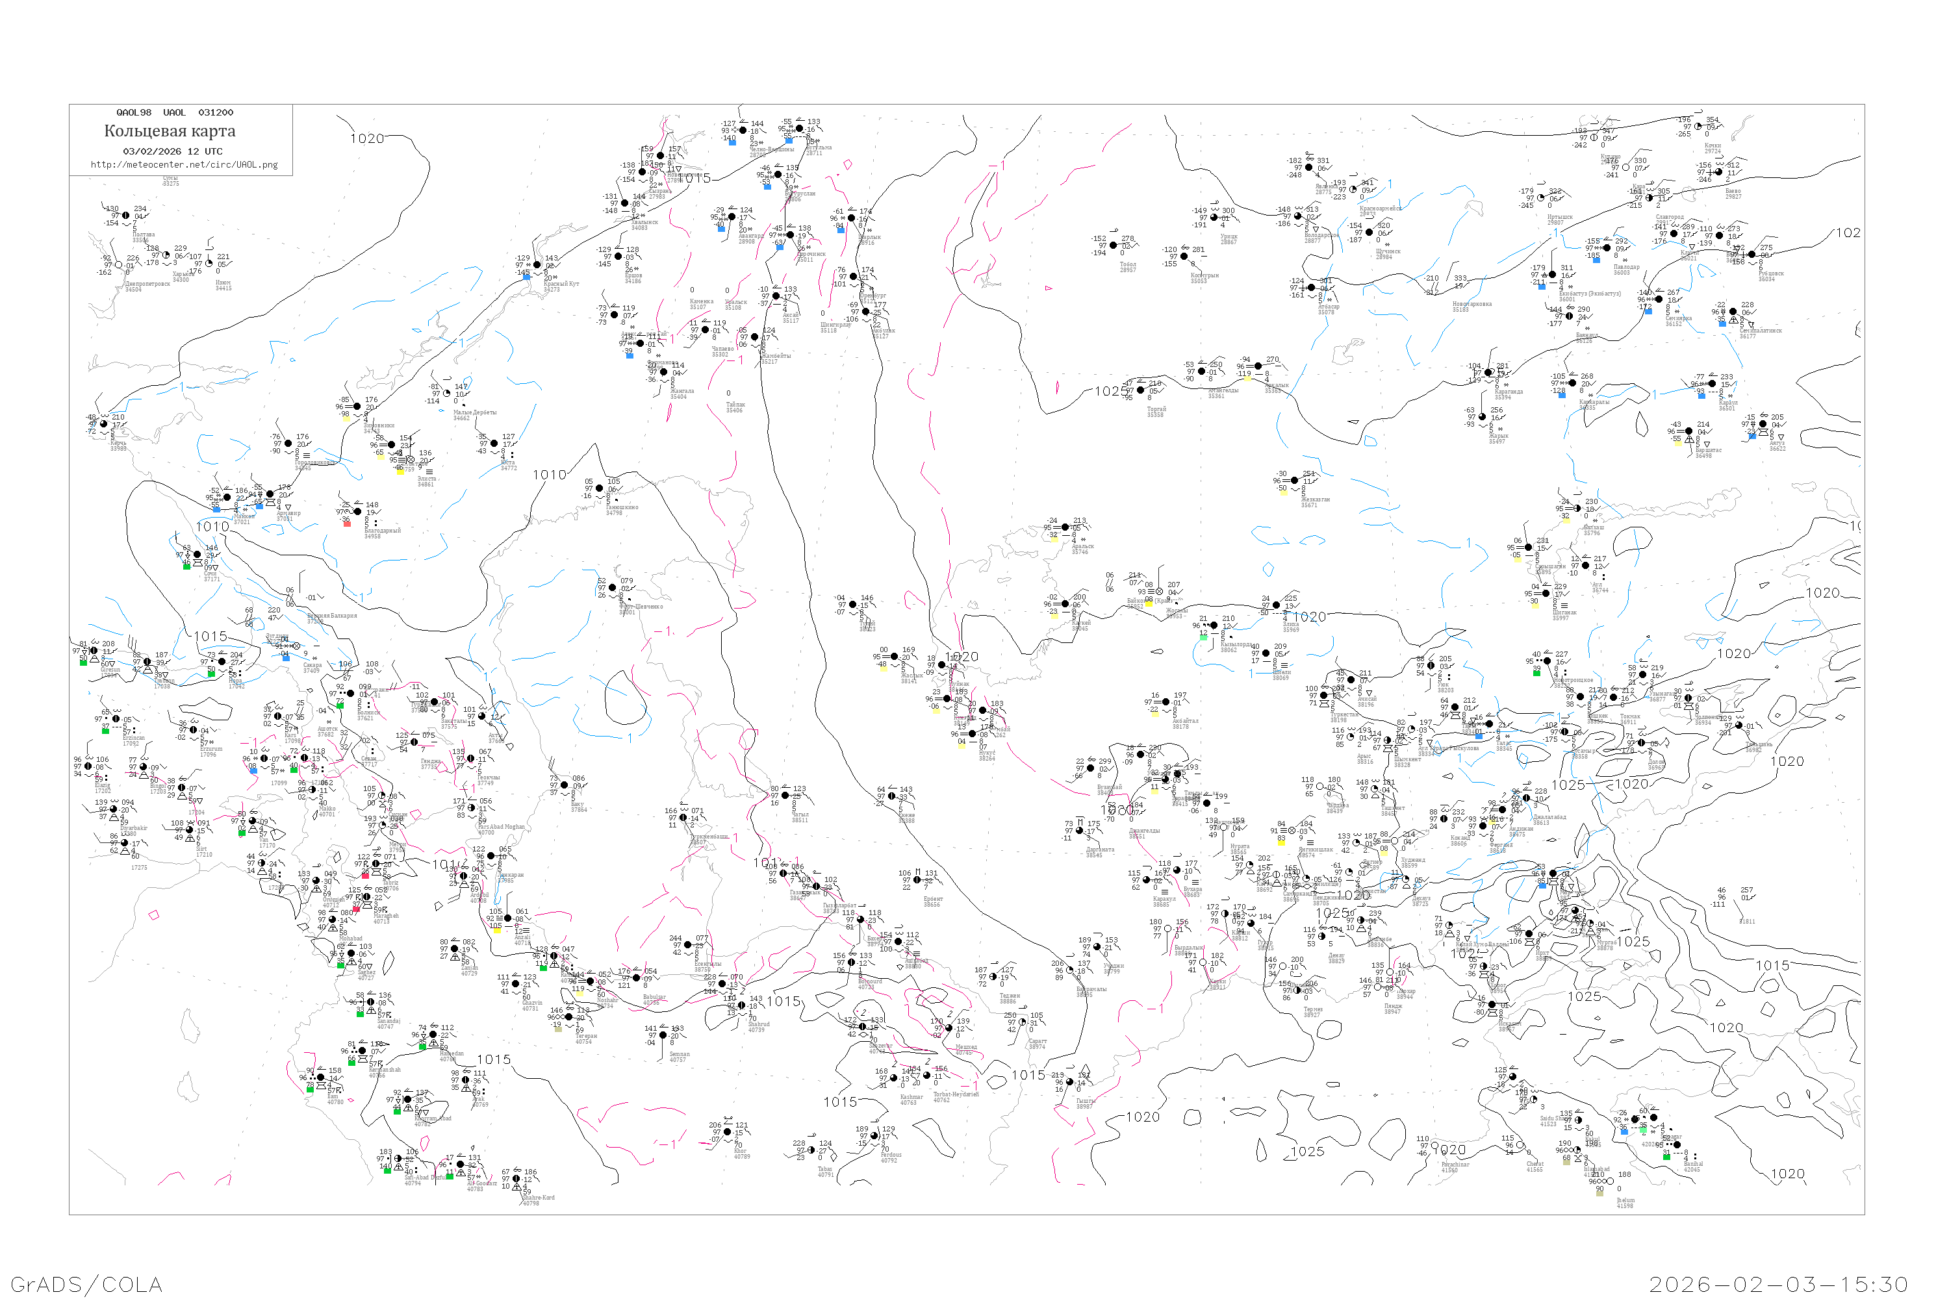
Task: Click the 03/02/2026 12 UTC date label
Action: (172, 151)
